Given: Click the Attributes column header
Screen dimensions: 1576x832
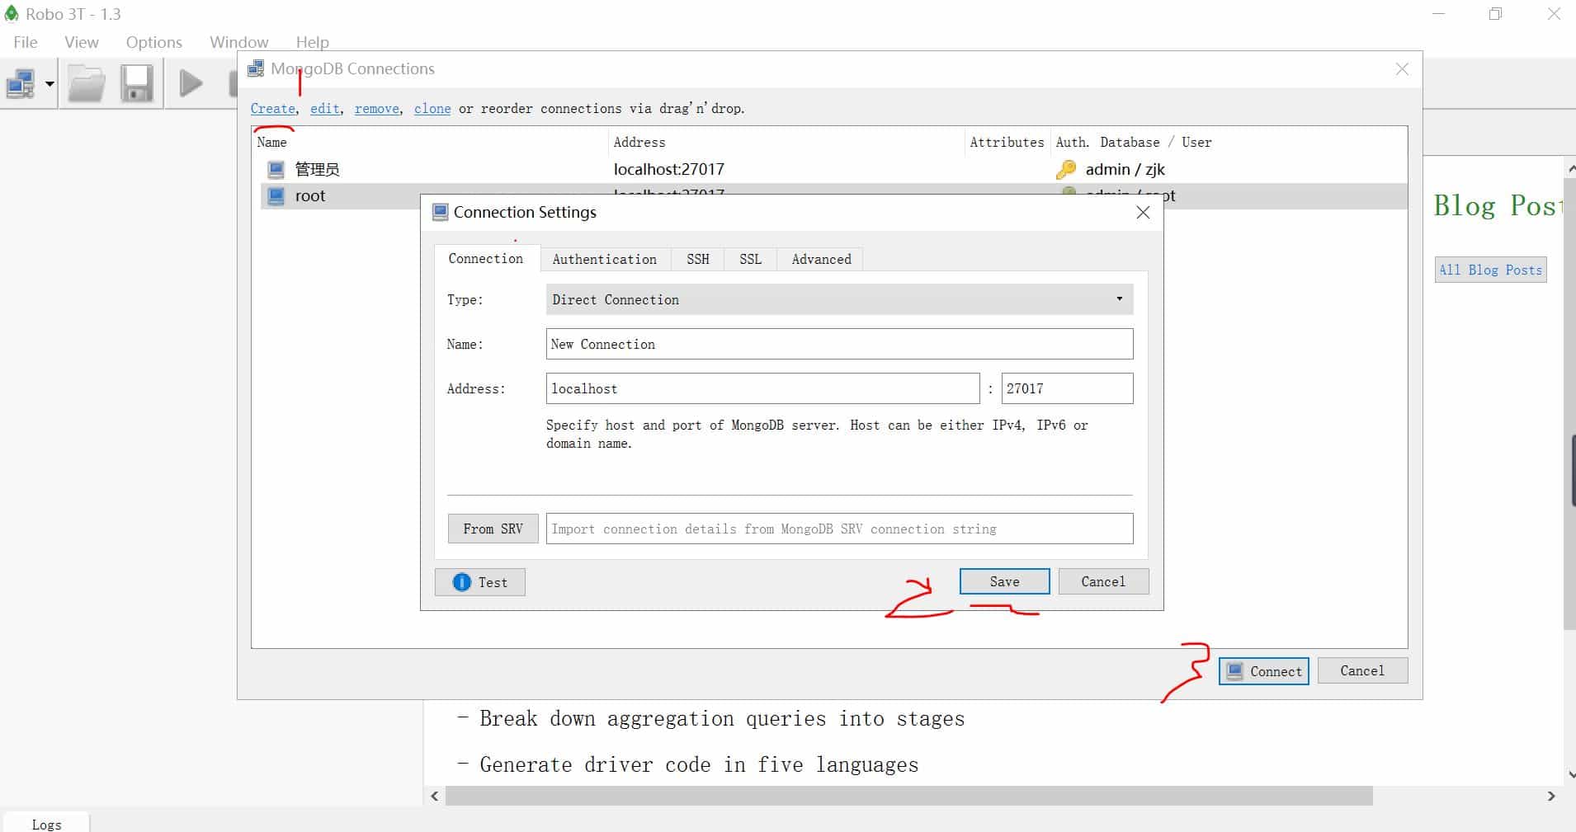Looking at the screenshot, I should click(1007, 143).
